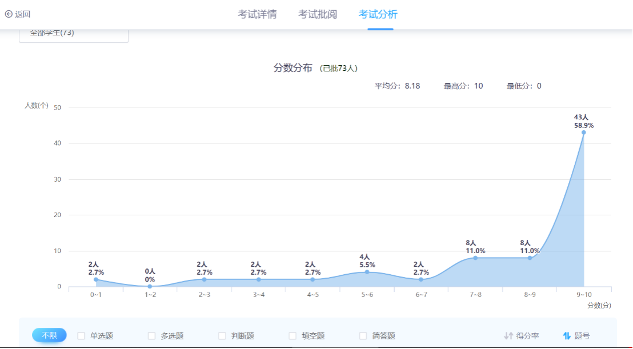Switch to the 考试批阅 tab
Viewport: 633px width, 349px height.
click(318, 14)
